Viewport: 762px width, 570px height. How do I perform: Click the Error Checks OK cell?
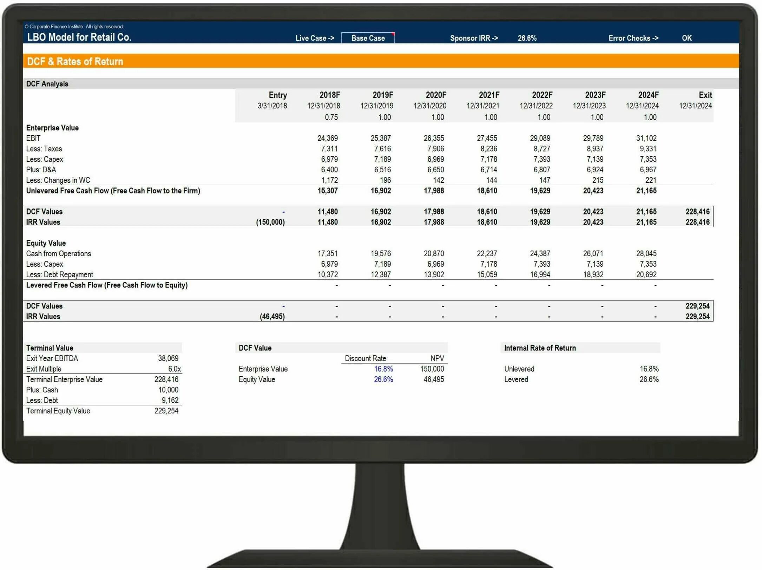pos(687,38)
